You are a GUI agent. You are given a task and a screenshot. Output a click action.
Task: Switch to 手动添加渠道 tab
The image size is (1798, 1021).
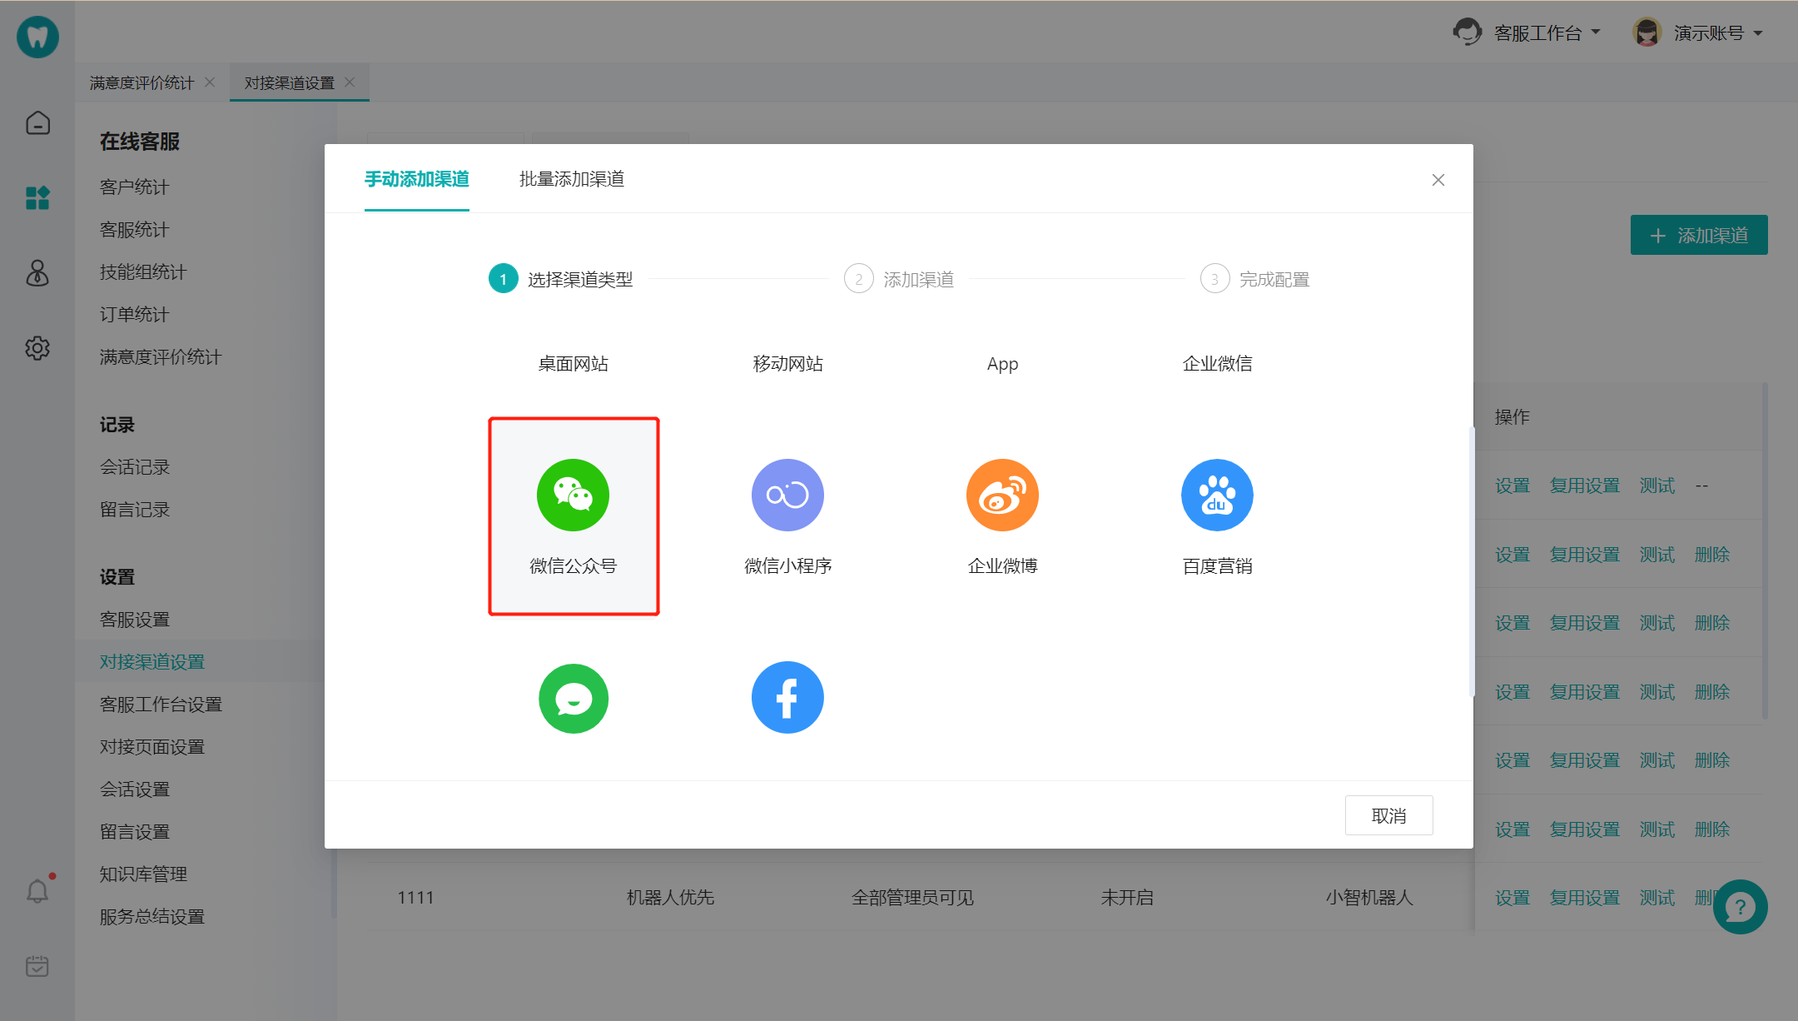(417, 179)
